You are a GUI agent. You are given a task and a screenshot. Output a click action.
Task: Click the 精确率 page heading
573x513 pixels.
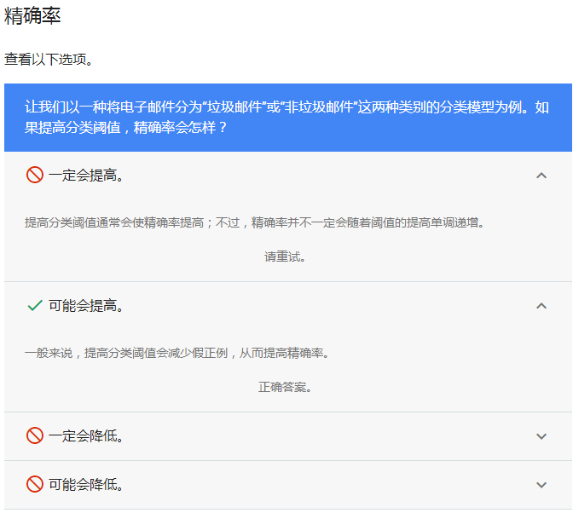(32, 16)
